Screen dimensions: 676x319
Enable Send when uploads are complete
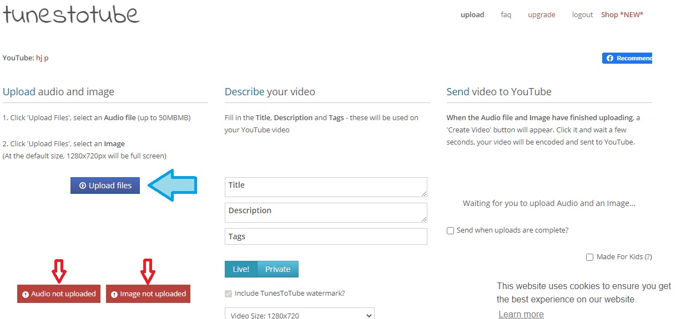[450, 230]
